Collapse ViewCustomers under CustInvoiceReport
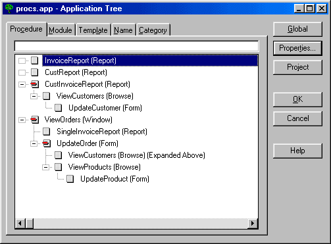331x244 pixels. click(x=34, y=96)
